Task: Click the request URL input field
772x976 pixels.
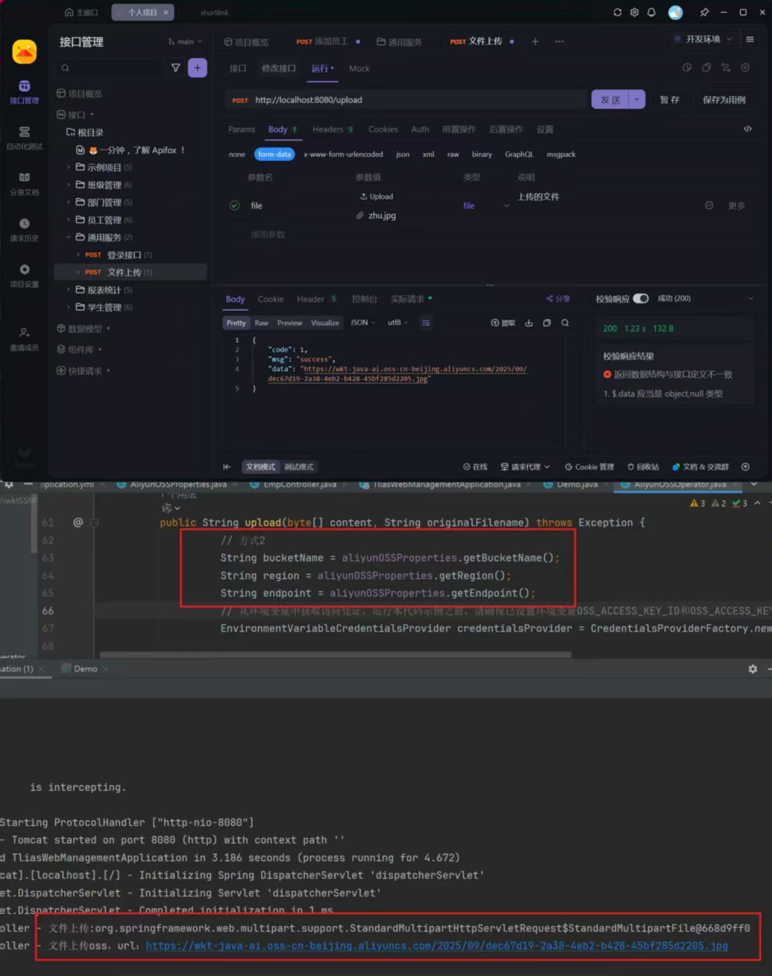Action: point(416,100)
